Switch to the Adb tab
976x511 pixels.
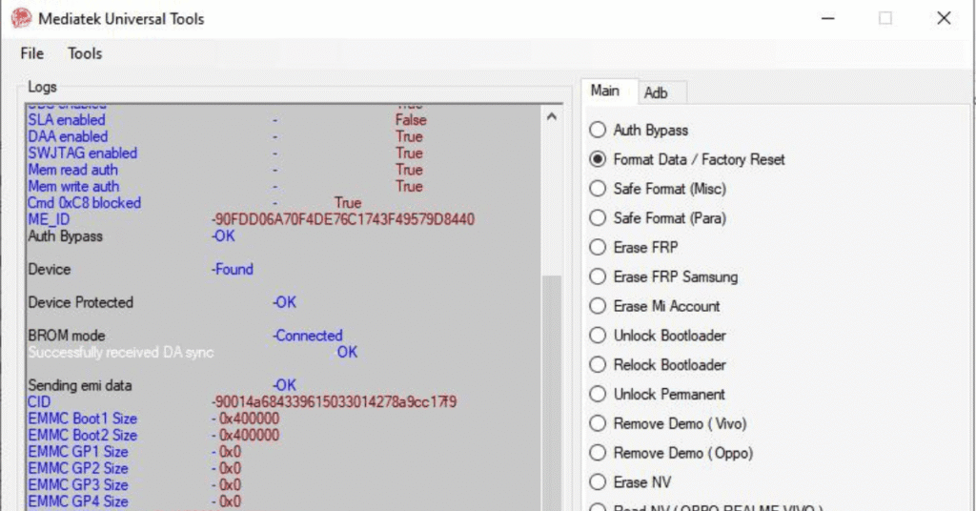661,92
